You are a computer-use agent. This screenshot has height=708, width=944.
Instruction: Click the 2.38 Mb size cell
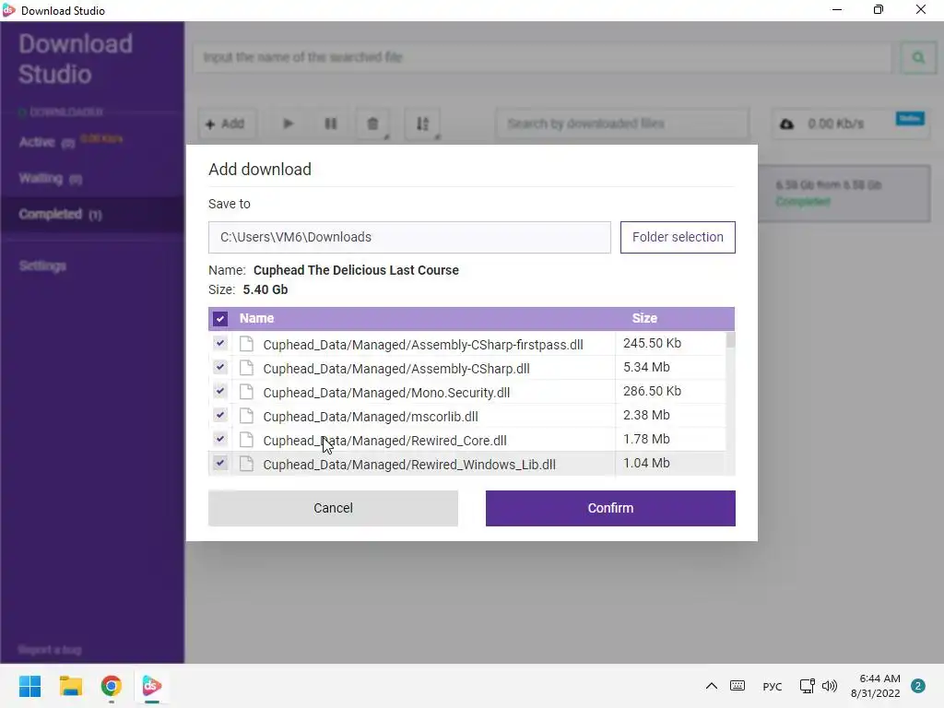pos(646,416)
